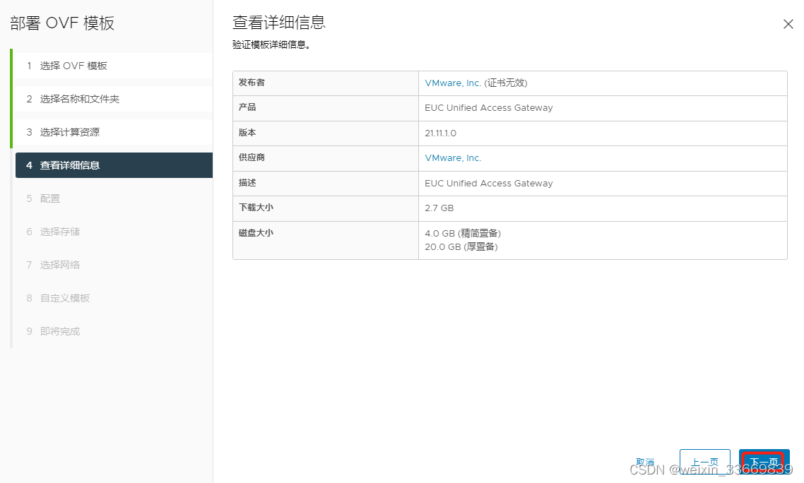Go to step 1 选择 OVF 模板
Screen dimensions: 804x483
pyautogui.click(x=114, y=66)
